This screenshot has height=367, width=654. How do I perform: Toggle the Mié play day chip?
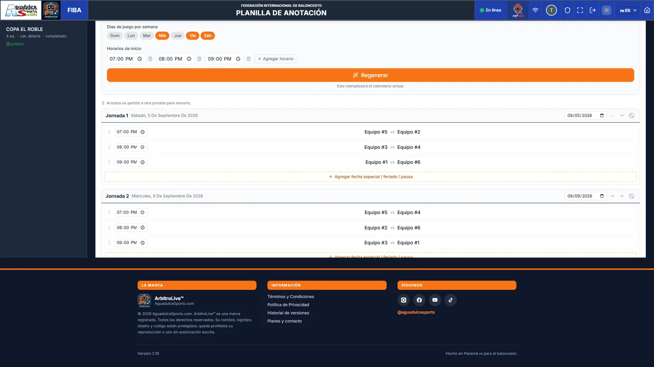(162, 36)
